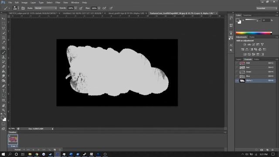Viewport: 279px width, 157px height.
Task: Enable airbrush mode in options bar
Action: coord(104,8)
